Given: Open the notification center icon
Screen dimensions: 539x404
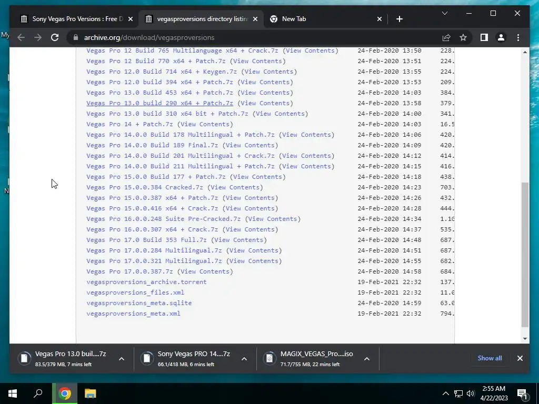Looking at the screenshot, I should [x=522, y=393].
